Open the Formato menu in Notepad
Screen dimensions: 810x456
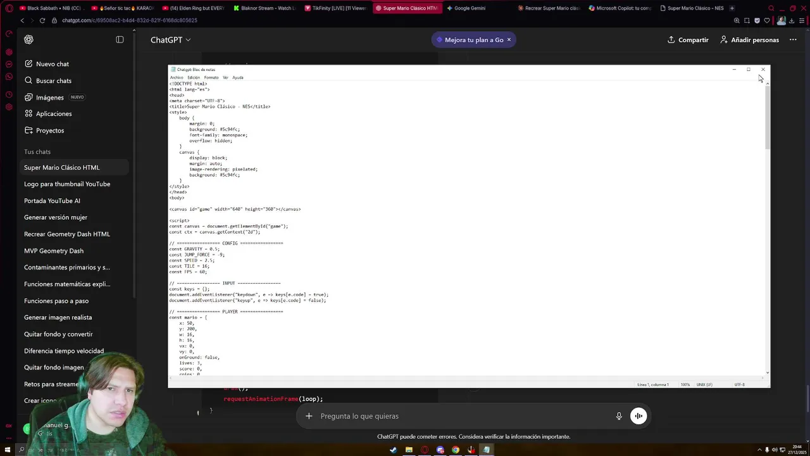click(x=211, y=77)
